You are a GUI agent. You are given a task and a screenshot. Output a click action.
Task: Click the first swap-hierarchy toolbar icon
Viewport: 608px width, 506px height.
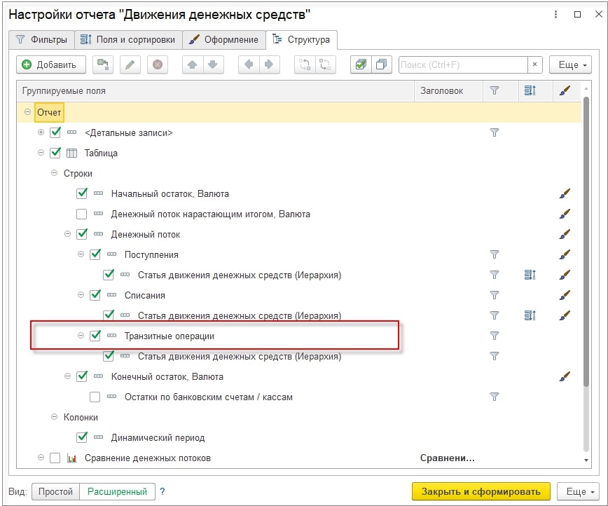pyautogui.click(x=305, y=64)
